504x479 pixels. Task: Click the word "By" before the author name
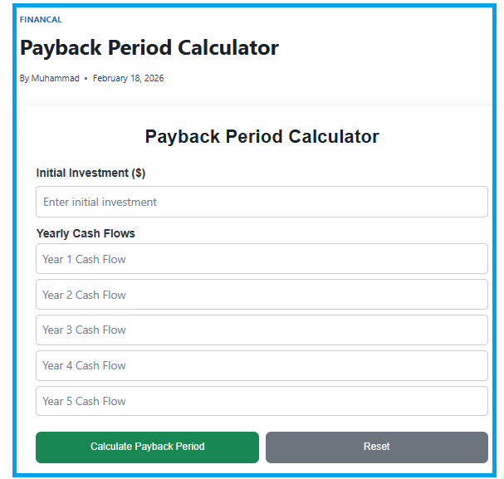[x=24, y=78]
